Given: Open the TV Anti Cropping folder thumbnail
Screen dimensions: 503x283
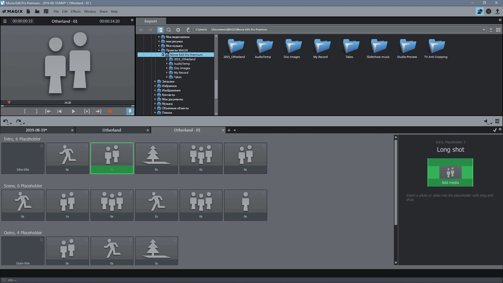Looking at the screenshot, I should (x=436, y=49).
